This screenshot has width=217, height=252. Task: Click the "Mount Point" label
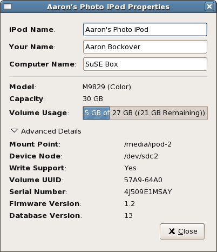35,144
